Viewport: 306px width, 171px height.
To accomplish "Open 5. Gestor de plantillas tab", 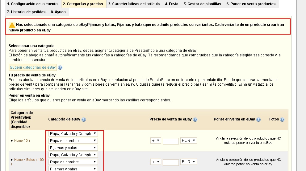I will (202, 4).
